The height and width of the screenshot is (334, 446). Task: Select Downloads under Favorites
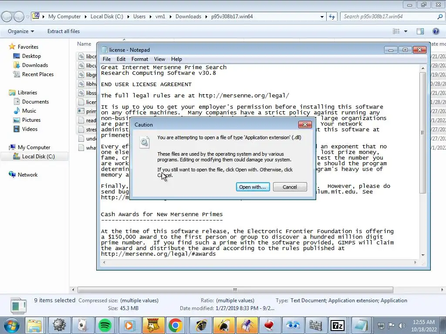tap(35, 65)
